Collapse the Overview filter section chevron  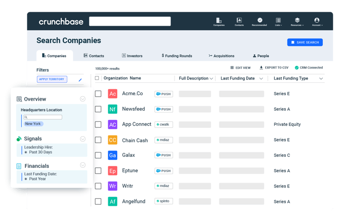tap(83, 99)
